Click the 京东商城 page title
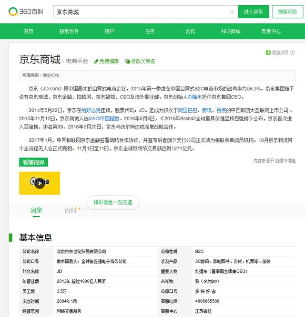 point(40,59)
